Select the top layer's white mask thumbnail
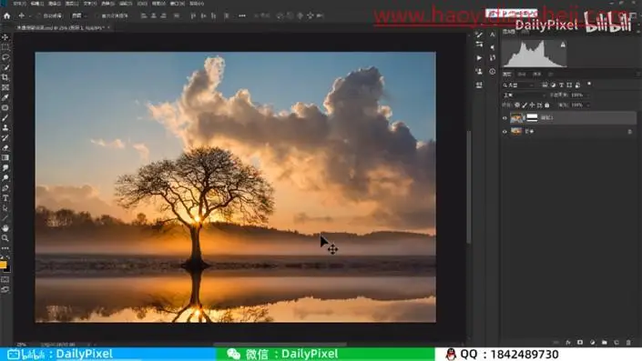The height and width of the screenshot is (361, 642). 532,117
